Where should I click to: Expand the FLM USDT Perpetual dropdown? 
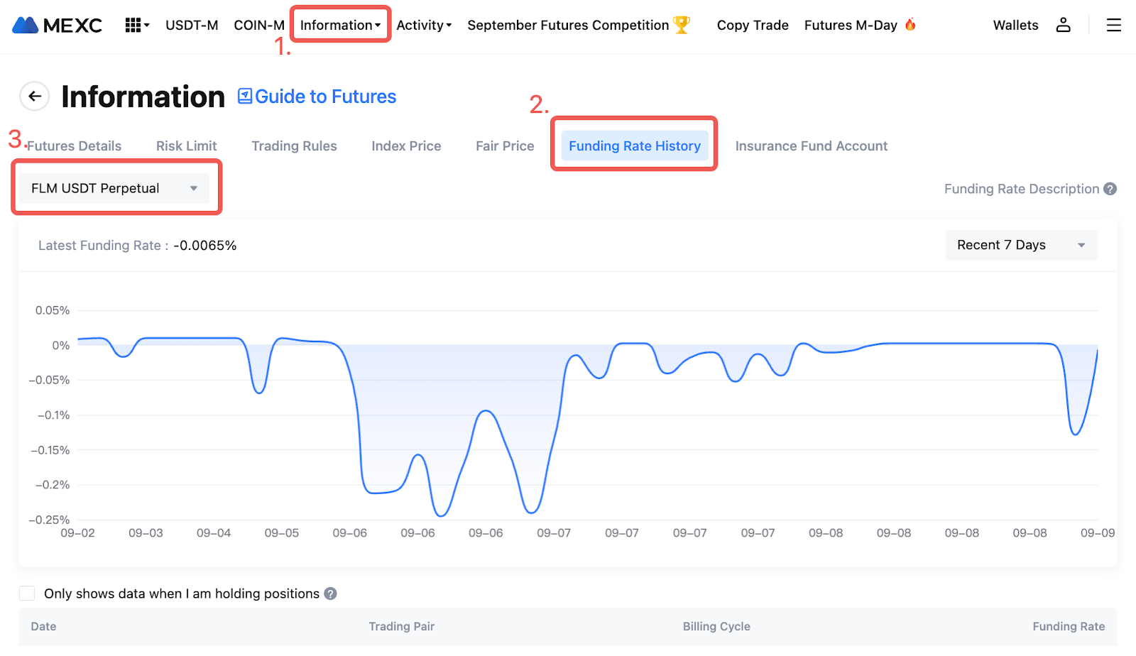point(114,188)
